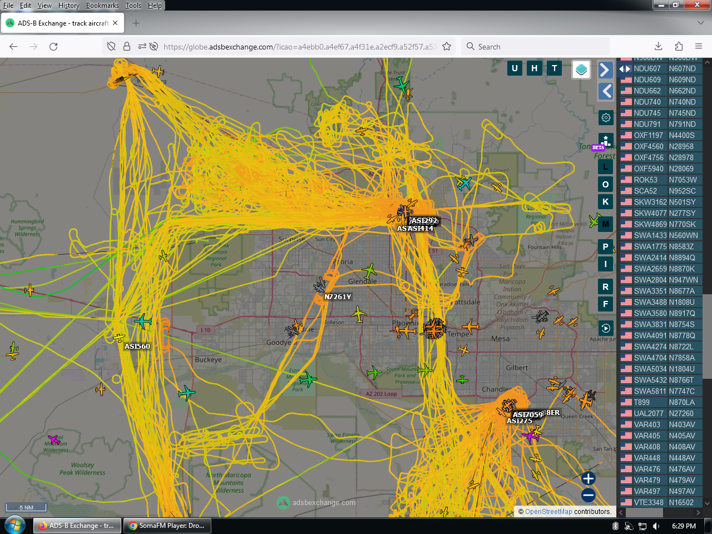Open the volume control in tray
The width and height of the screenshot is (712, 534).
(x=656, y=526)
